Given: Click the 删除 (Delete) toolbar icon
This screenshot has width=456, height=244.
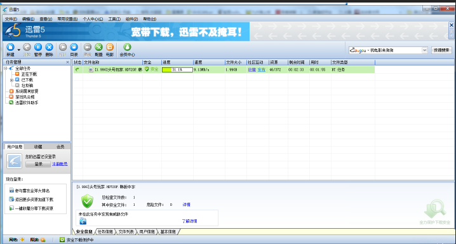Looking at the screenshot, I should (x=49, y=48).
